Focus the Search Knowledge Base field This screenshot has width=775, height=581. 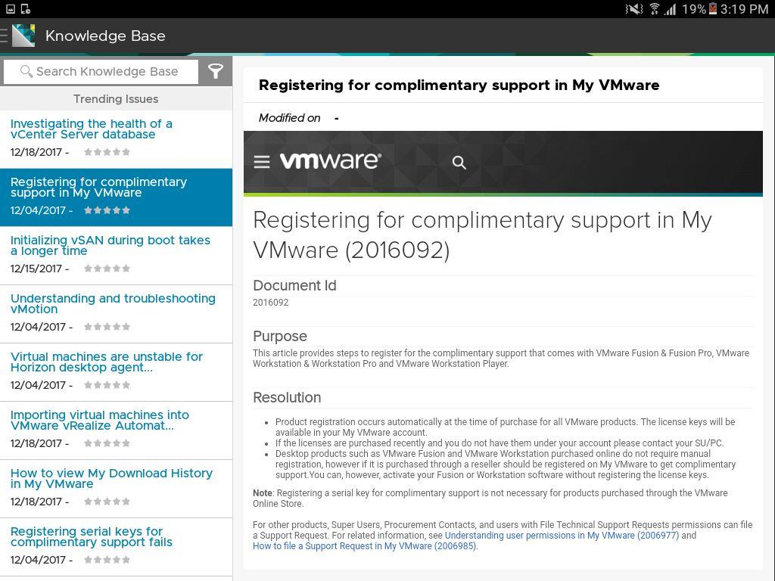(101, 72)
